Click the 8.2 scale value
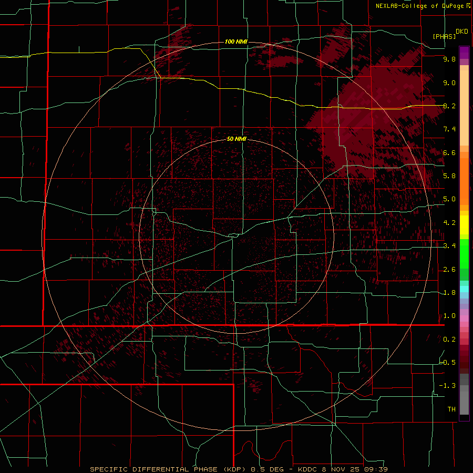 coord(449,106)
